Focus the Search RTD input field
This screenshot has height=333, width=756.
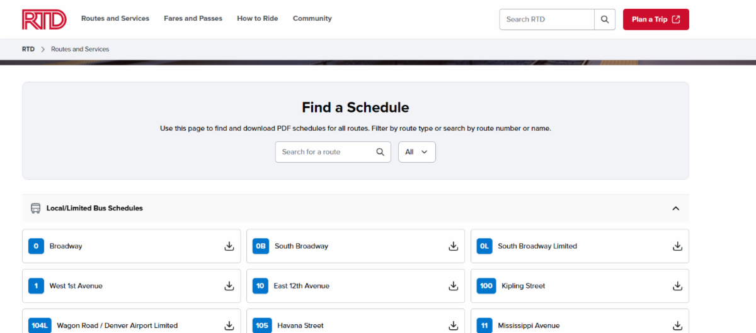pos(546,19)
